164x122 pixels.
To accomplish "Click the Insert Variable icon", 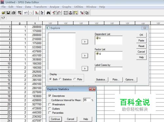I will (x=60, y=13).
